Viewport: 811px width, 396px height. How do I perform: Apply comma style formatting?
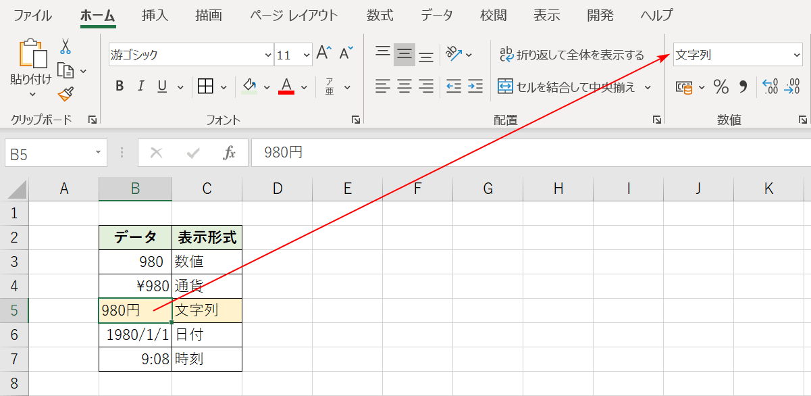[742, 87]
